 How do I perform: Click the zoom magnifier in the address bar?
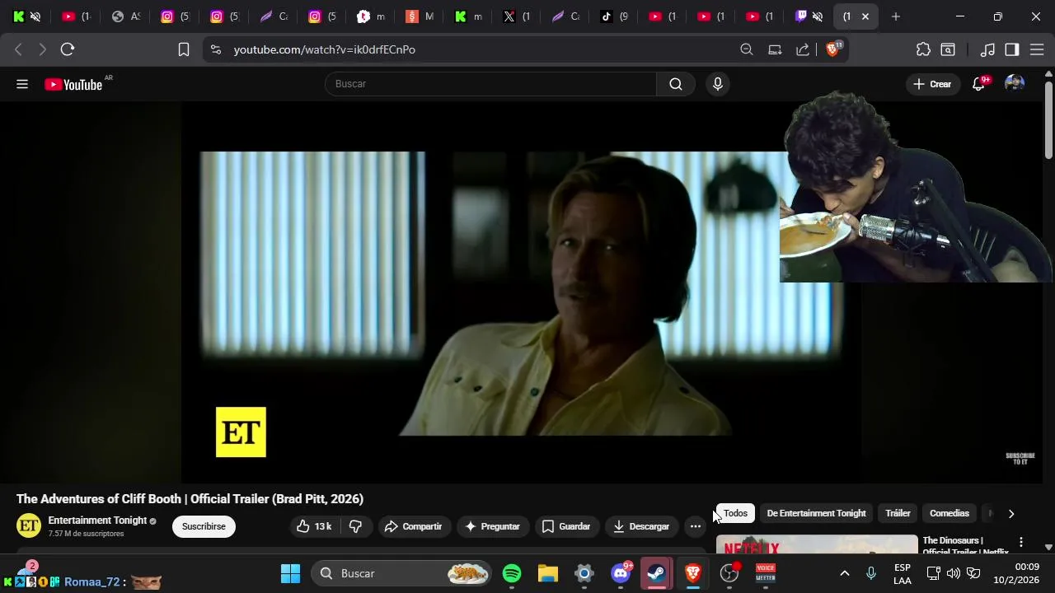pyautogui.click(x=747, y=49)
